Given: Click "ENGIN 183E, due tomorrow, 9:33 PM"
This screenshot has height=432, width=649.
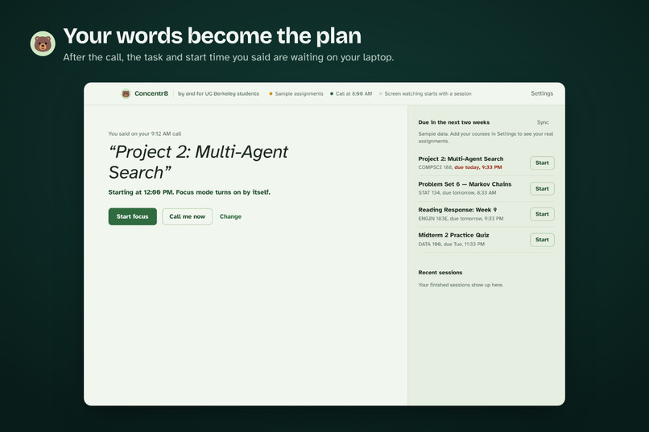Looking at the screenshot, I should pyautogui.click(x=461, y=219).
